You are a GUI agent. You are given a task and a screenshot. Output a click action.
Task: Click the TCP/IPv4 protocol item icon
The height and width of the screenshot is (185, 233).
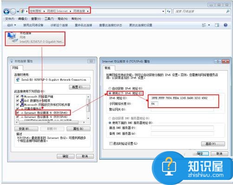[x=22, y=117]
